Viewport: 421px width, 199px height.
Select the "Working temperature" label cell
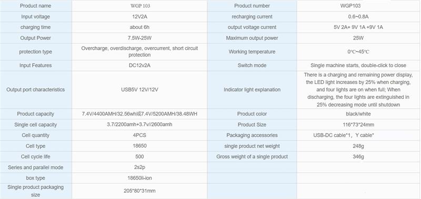pyautogui.click(x=252, y=51)
